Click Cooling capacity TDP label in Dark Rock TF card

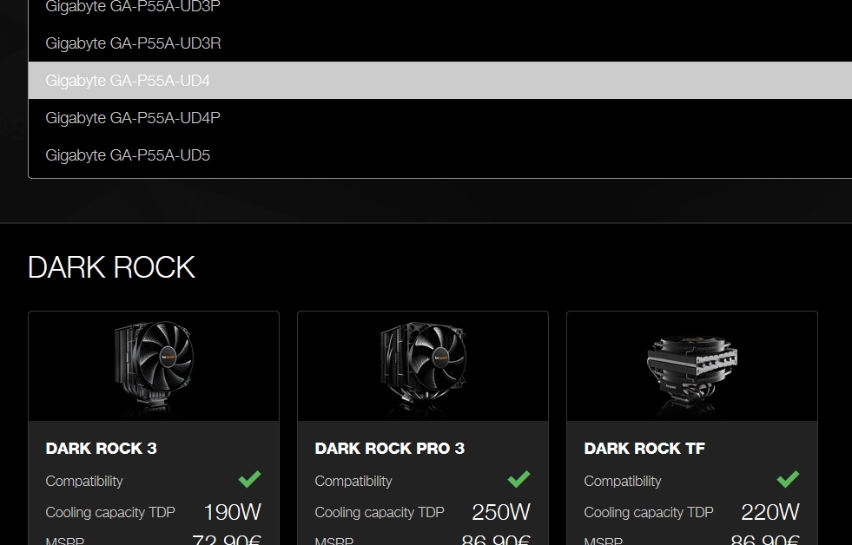click(648, 512)
